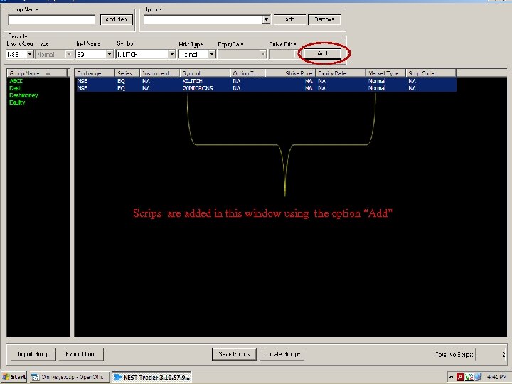
Task: Click the Group Name text input field
Action: coord(52,20)
